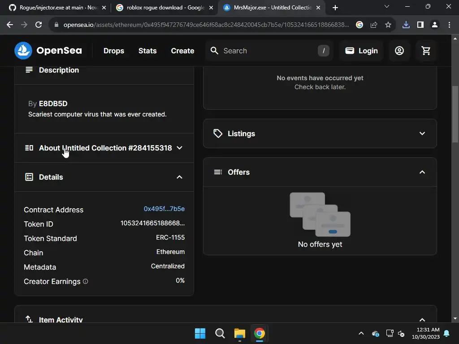Close the MrsMajor.exe tab
This screenshot has height=344, width=459.
point(318,8)
